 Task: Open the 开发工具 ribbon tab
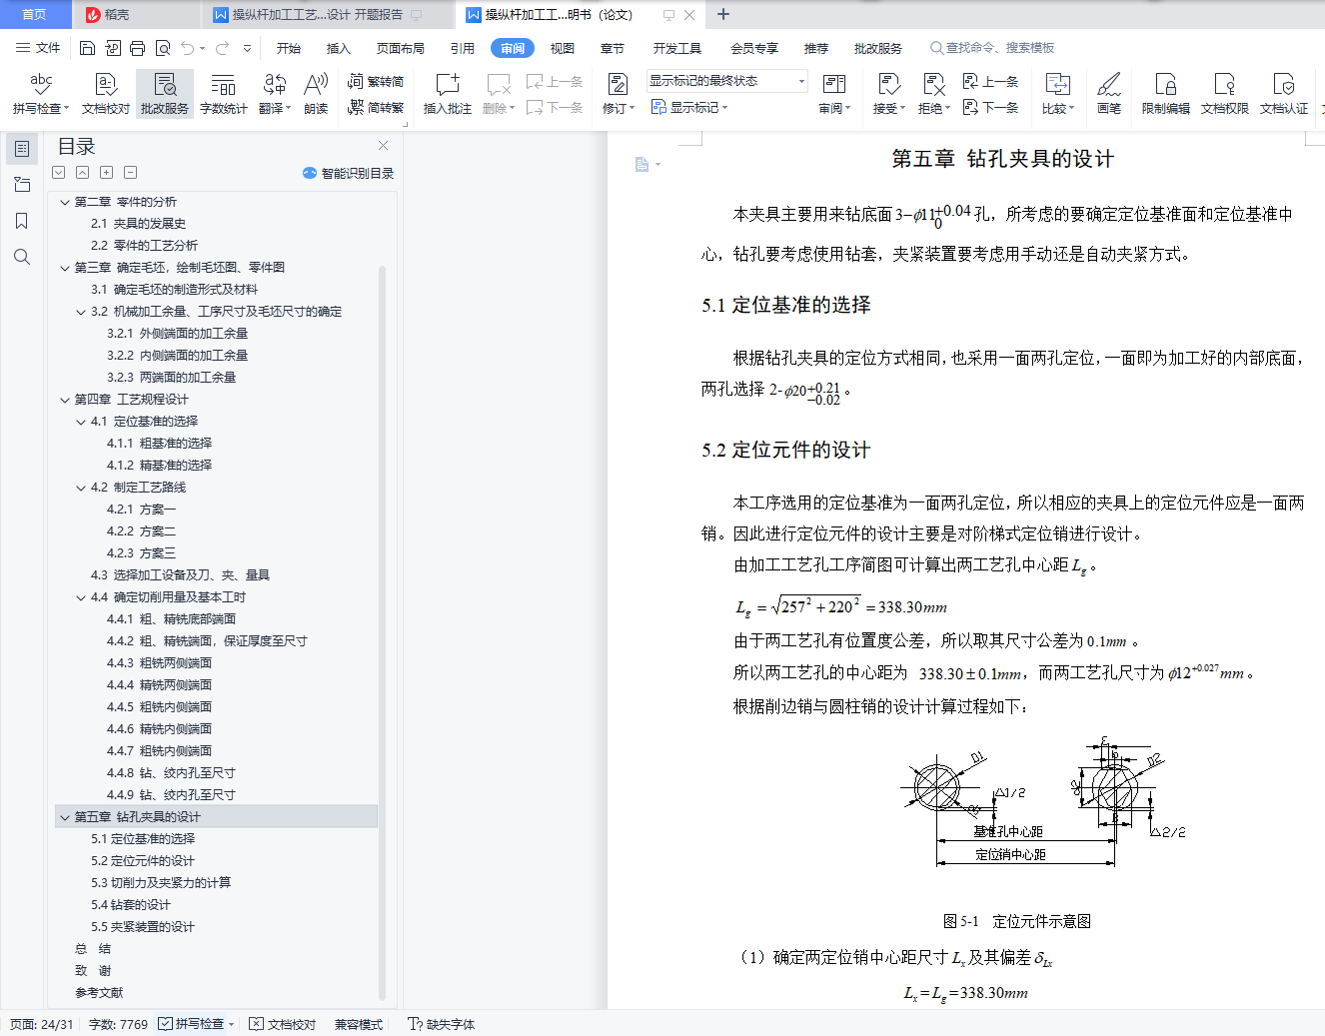point(677,48)
